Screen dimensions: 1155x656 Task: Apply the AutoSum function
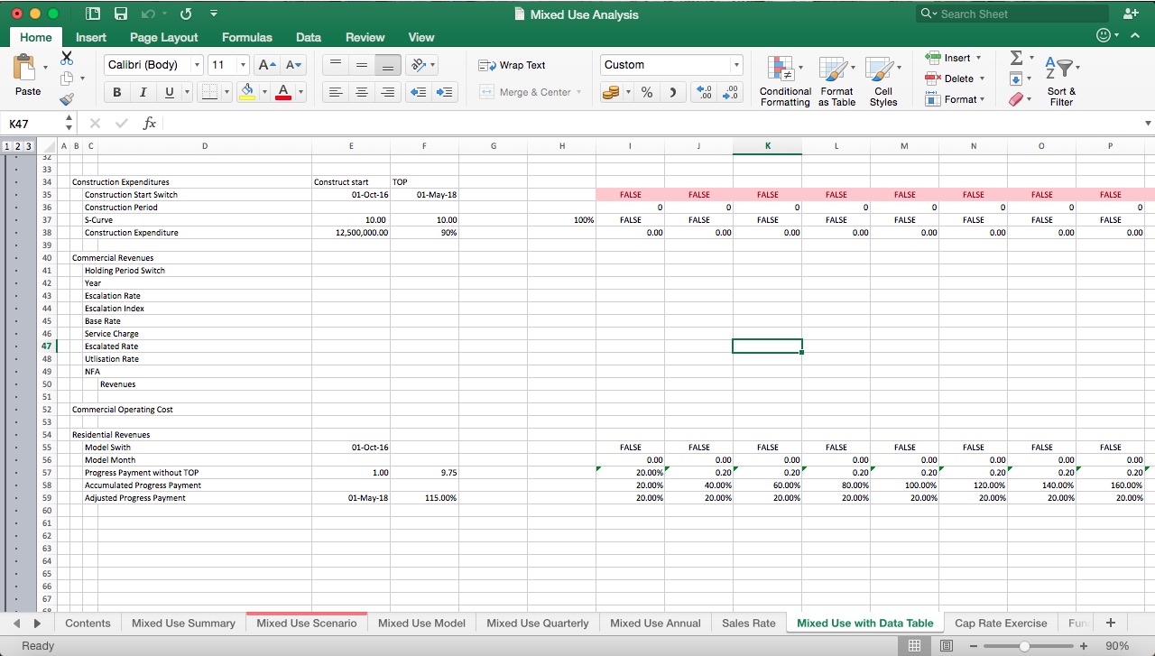[1016, 57]
